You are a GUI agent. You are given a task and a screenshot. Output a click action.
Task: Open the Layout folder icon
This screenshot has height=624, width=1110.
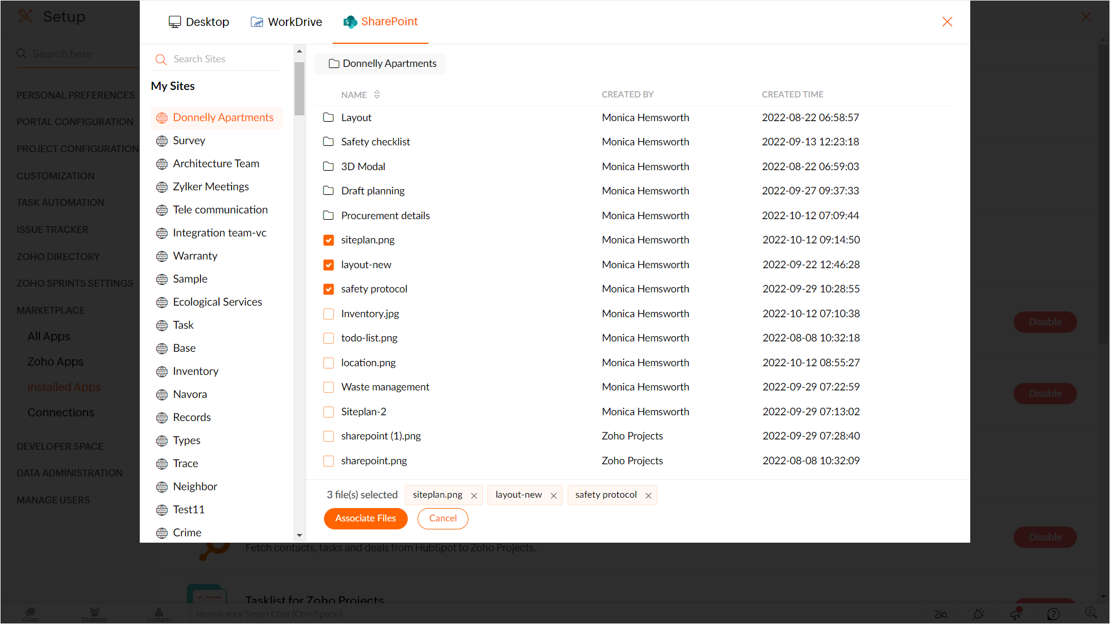(328, 118)
